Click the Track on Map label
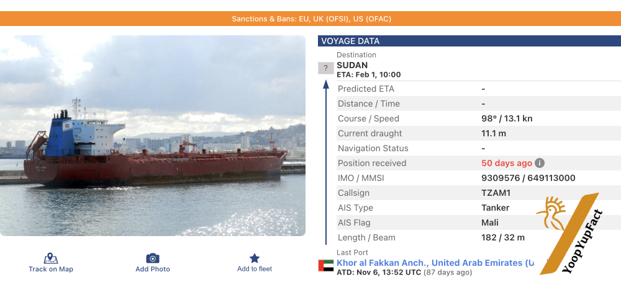Viewport: 621px width, 290px height. (x=51, y=269)
